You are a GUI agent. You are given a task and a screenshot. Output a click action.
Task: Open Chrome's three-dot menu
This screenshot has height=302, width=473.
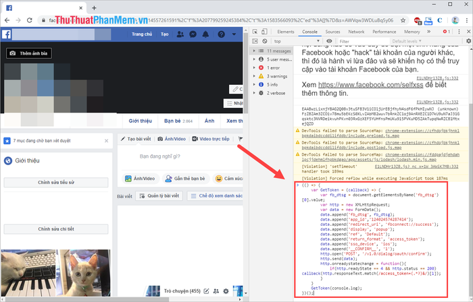pyautogui.click(x=467, y=20)
